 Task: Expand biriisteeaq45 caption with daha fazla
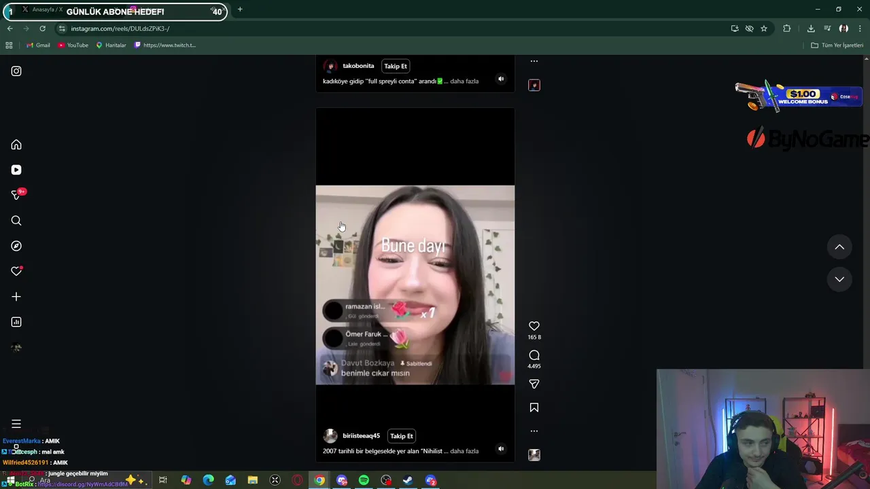pyautogui.click(x=464, y=451)
